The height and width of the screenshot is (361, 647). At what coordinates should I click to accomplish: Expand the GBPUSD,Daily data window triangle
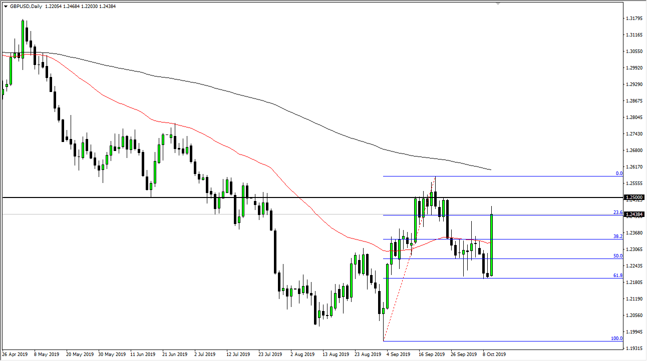(6, 7)
